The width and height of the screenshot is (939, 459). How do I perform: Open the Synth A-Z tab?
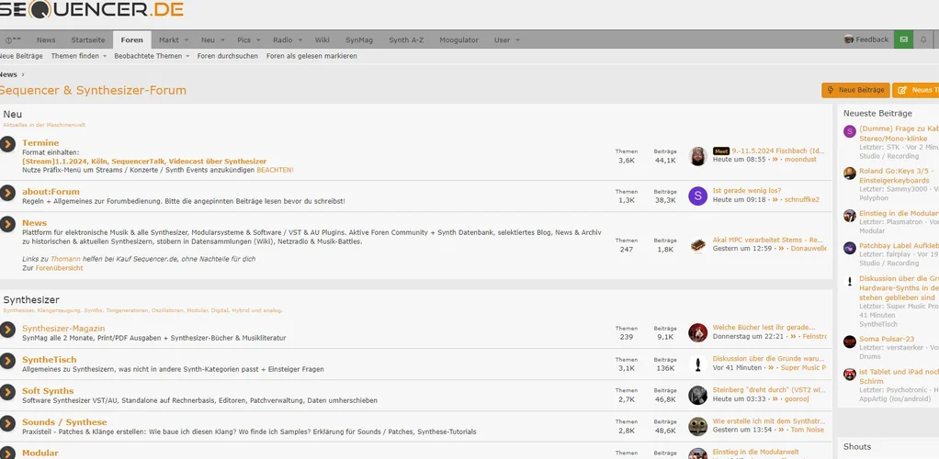[x=406, y=40]
